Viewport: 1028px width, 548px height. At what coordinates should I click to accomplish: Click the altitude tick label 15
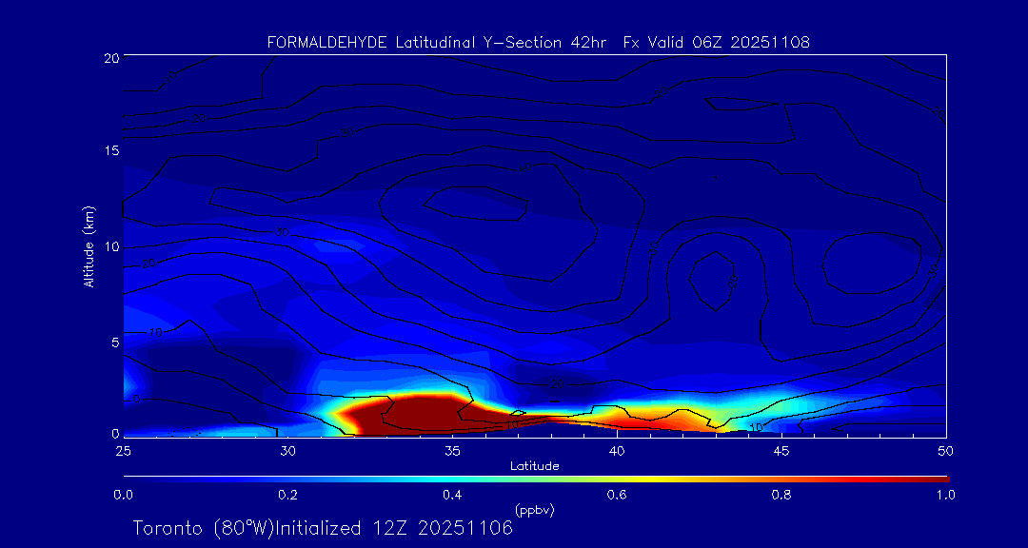click(x=109, y=152)
